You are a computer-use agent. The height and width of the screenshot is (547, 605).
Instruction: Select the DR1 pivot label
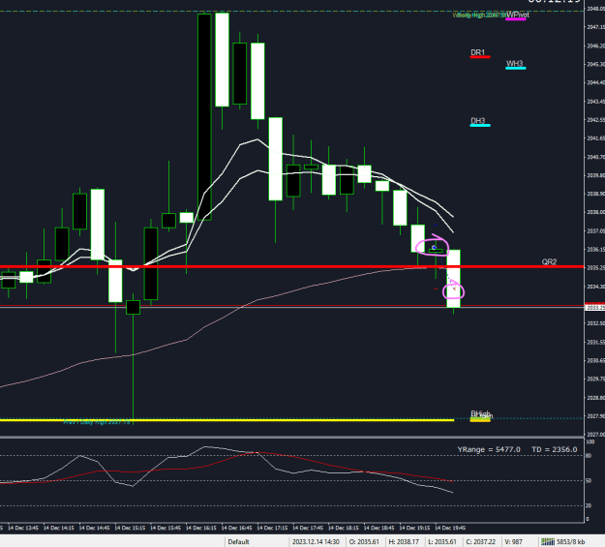click(x=477, y=52)
